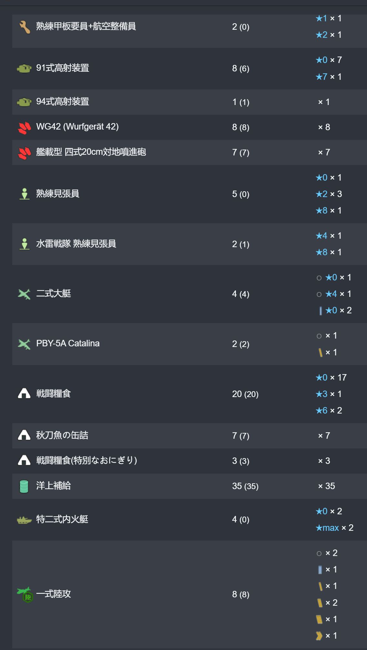Click the seaplane icon for 二式大艇
Viewport: 367px width, 650px height.
(24, 294)
